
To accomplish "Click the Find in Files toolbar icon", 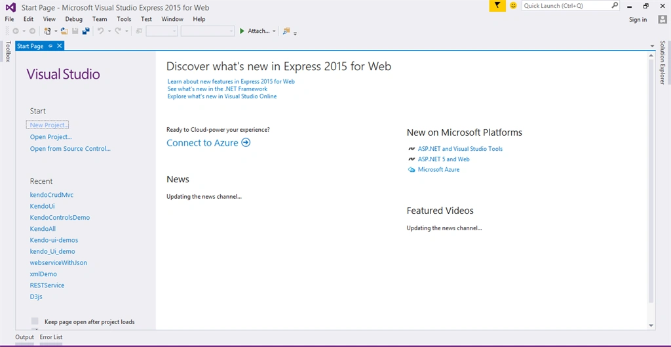I will (x=286, y=31).
